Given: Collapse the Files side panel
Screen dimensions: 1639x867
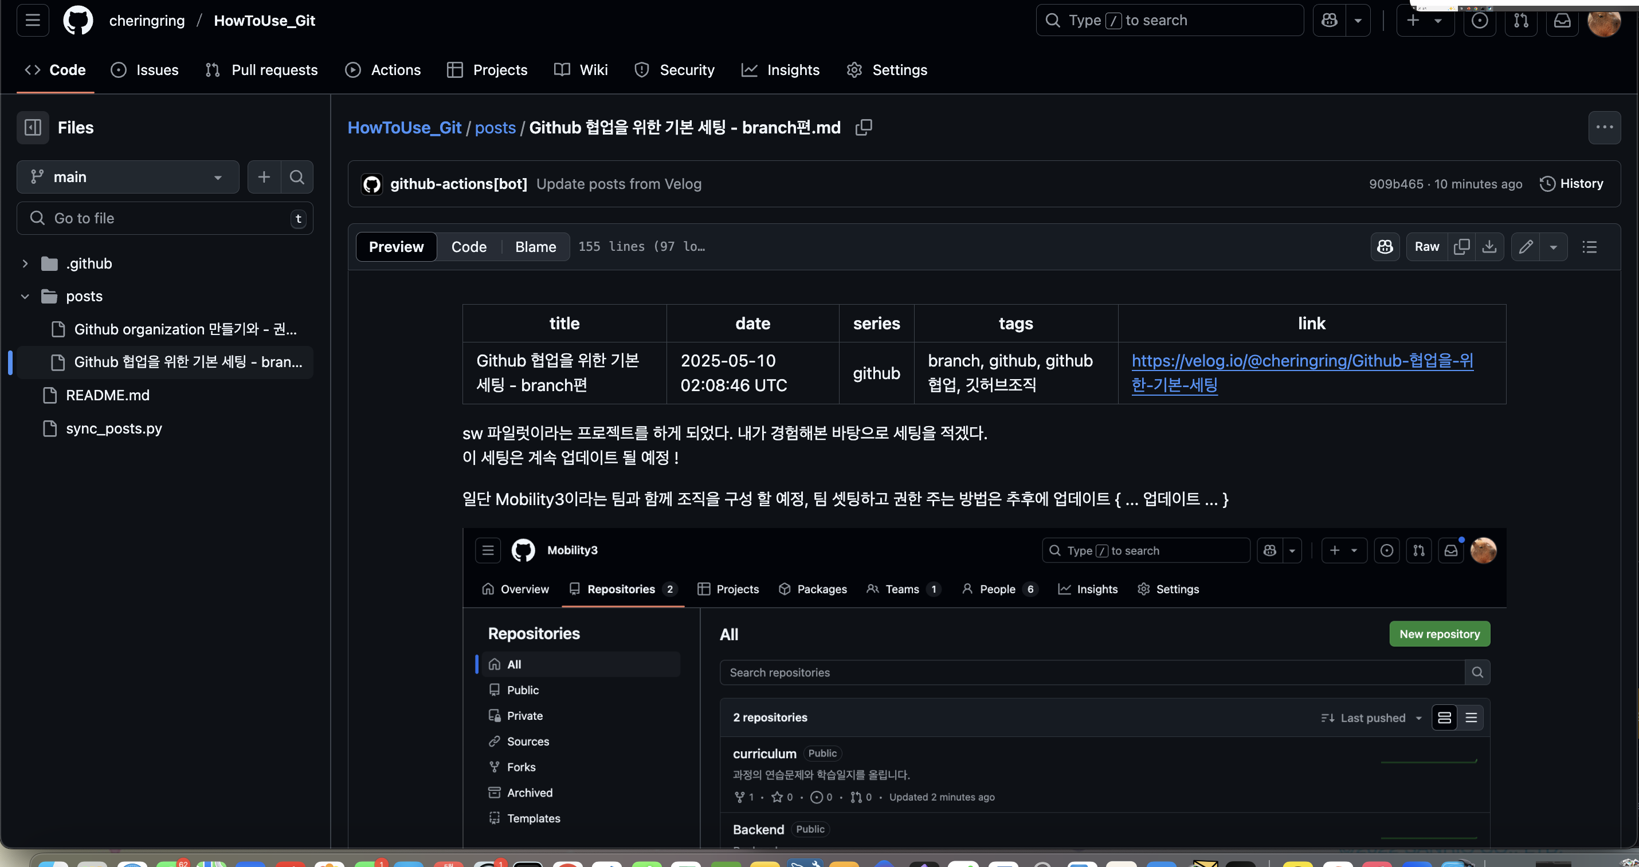Looking at the screenshot, I should pos(33,127).
